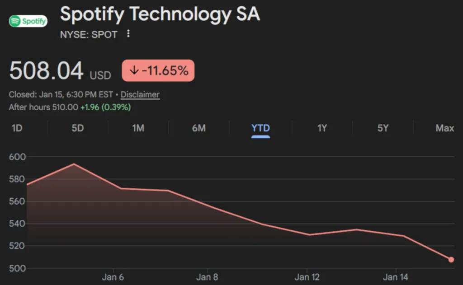Open the three-dot options menu beside NYSE: SPOT
This screenshot has width=463, height=285.
[128, 34]
